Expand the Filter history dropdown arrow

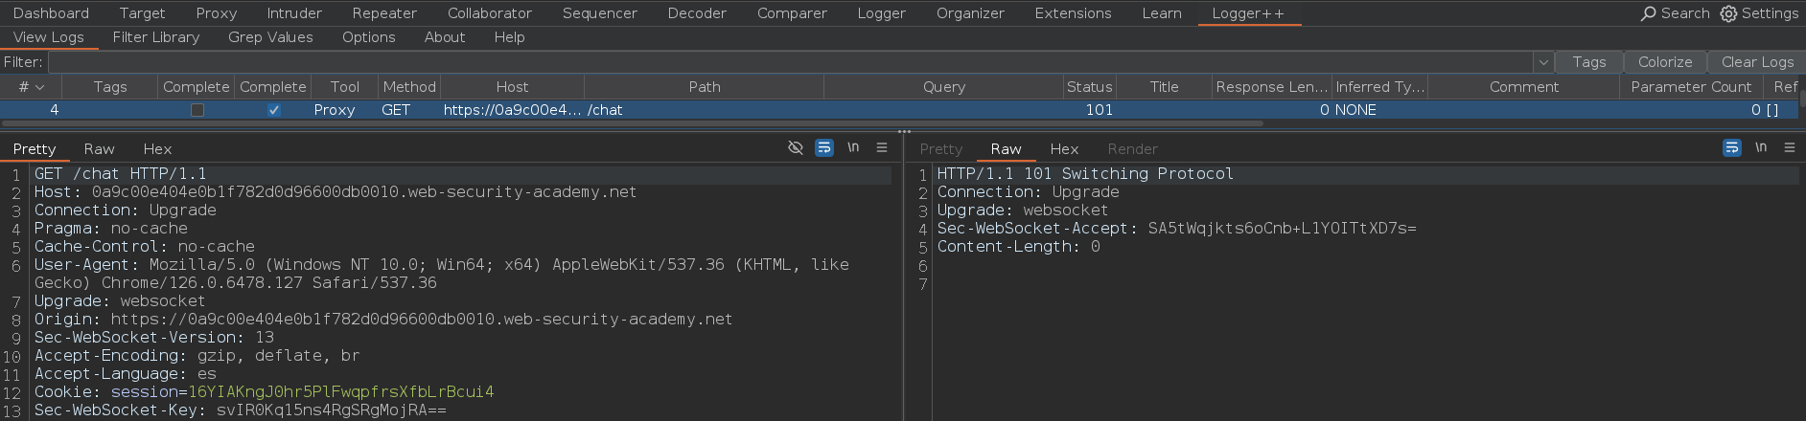tap(1543, 62)
